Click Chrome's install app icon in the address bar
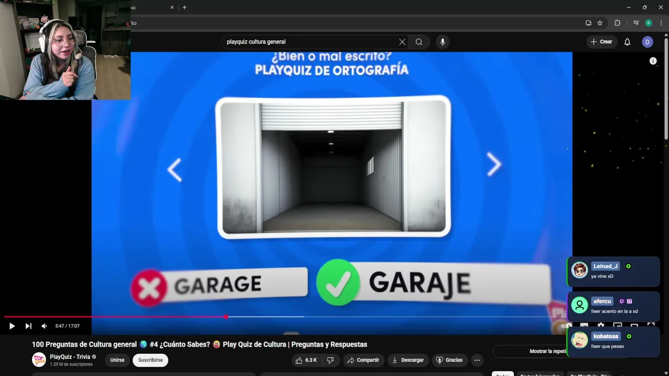Viewport: 669px width, 376px height. 589,23
